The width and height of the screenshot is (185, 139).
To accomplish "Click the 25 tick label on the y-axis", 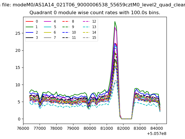I will pyautogui.click(x=18, y=33).
